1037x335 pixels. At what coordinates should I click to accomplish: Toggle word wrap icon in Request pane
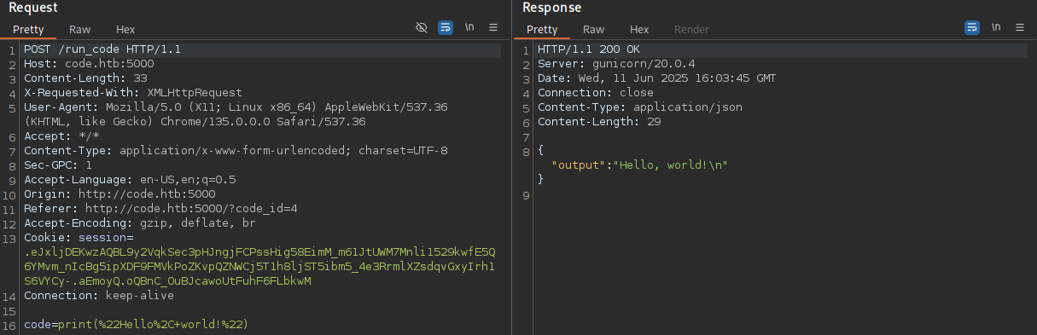(446, 27)
